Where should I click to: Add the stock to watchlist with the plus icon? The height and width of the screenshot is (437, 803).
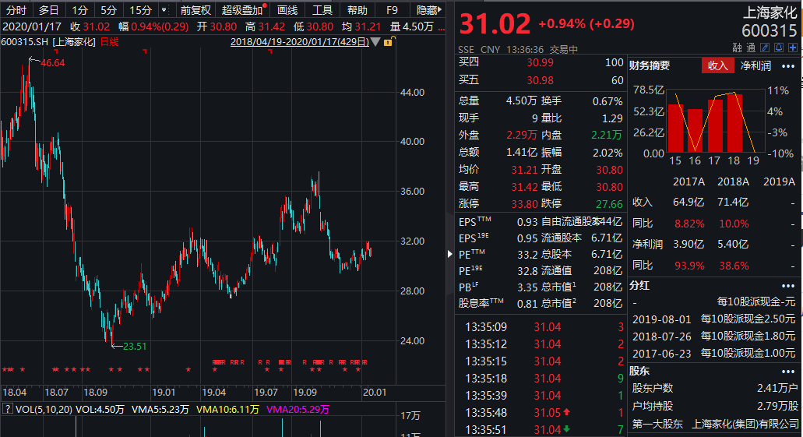point(793,48)
